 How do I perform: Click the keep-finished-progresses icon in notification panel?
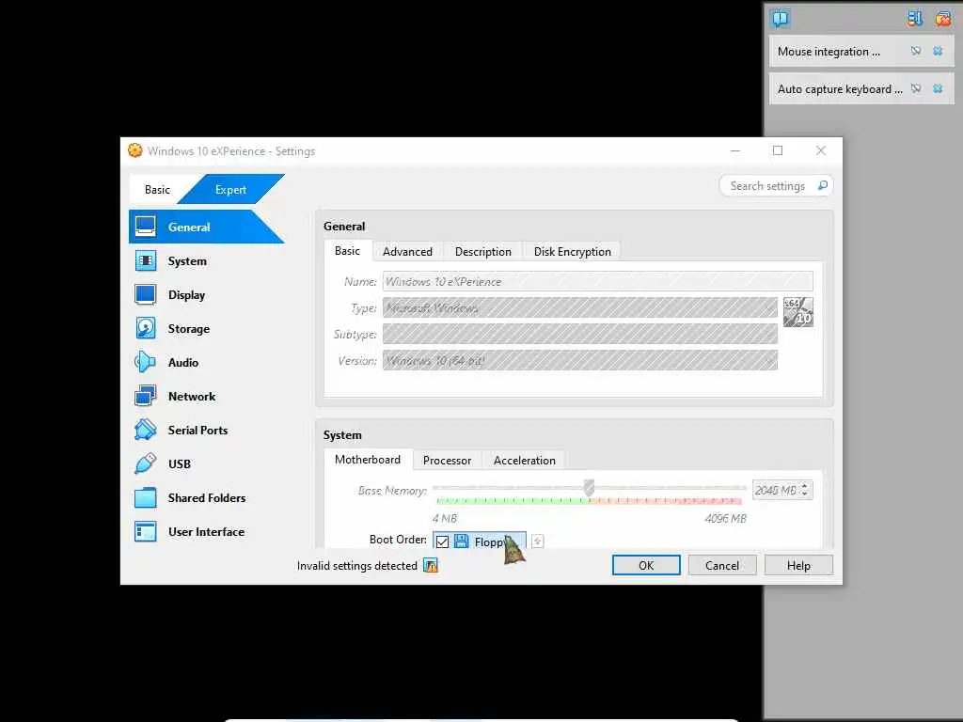coord(914,19)
